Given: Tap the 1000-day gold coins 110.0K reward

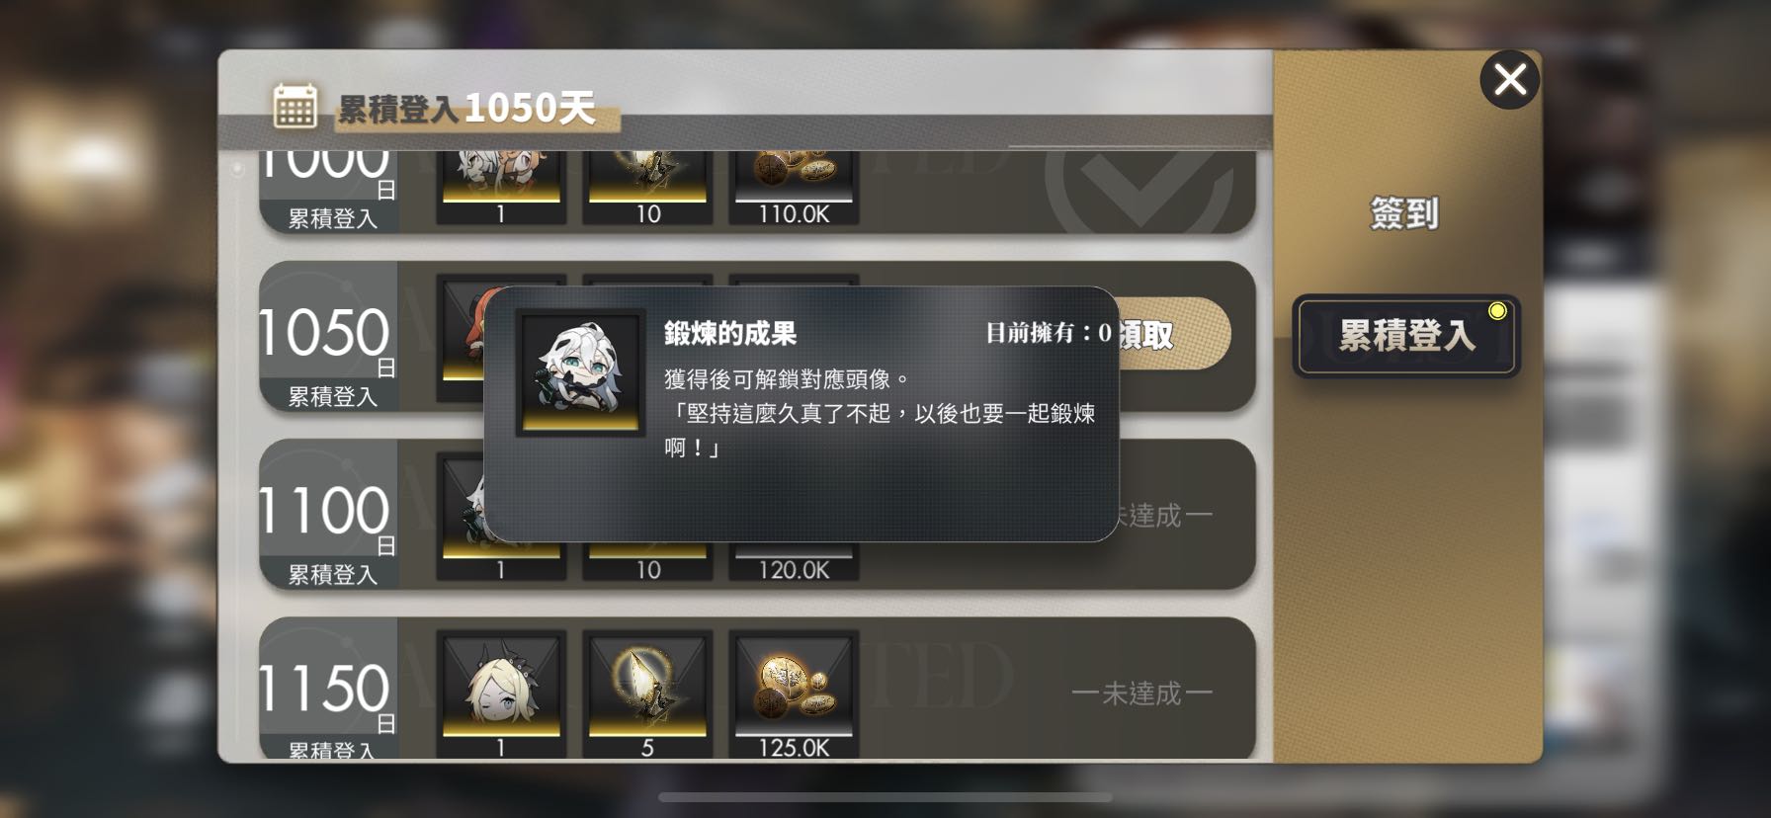Looking at the screenshot, I should tap(794, 188).
